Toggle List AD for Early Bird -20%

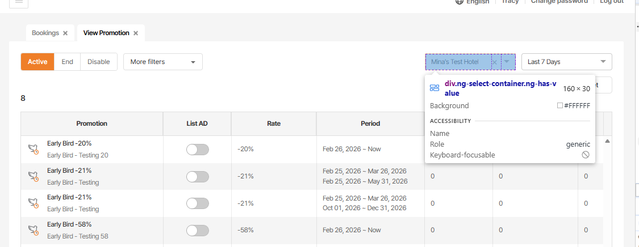pos(197,150)
